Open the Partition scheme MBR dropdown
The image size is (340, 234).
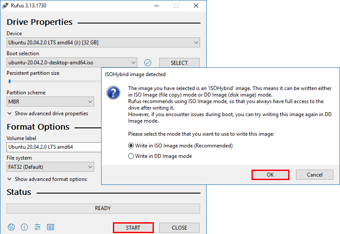50,102
